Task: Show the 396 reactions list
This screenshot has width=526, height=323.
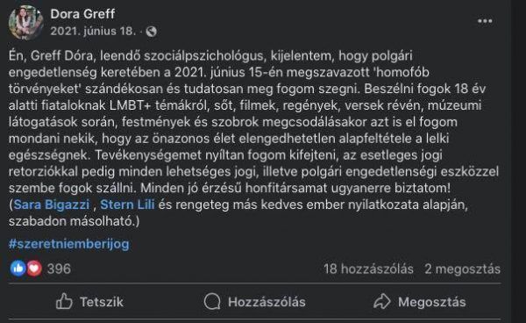Action: (59, 269)
